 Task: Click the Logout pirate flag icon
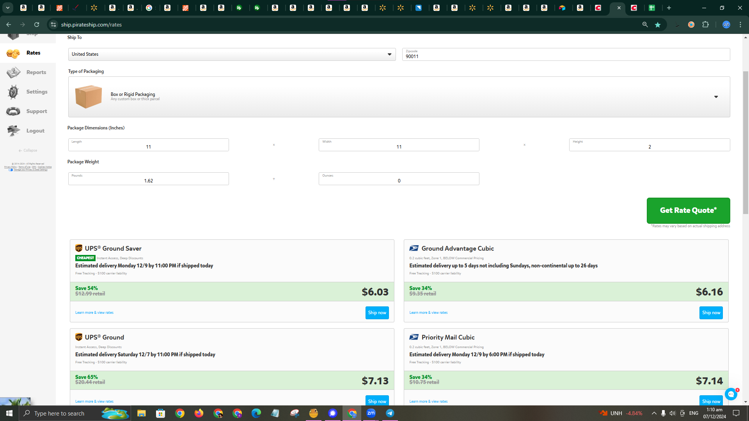click(13, 131)
